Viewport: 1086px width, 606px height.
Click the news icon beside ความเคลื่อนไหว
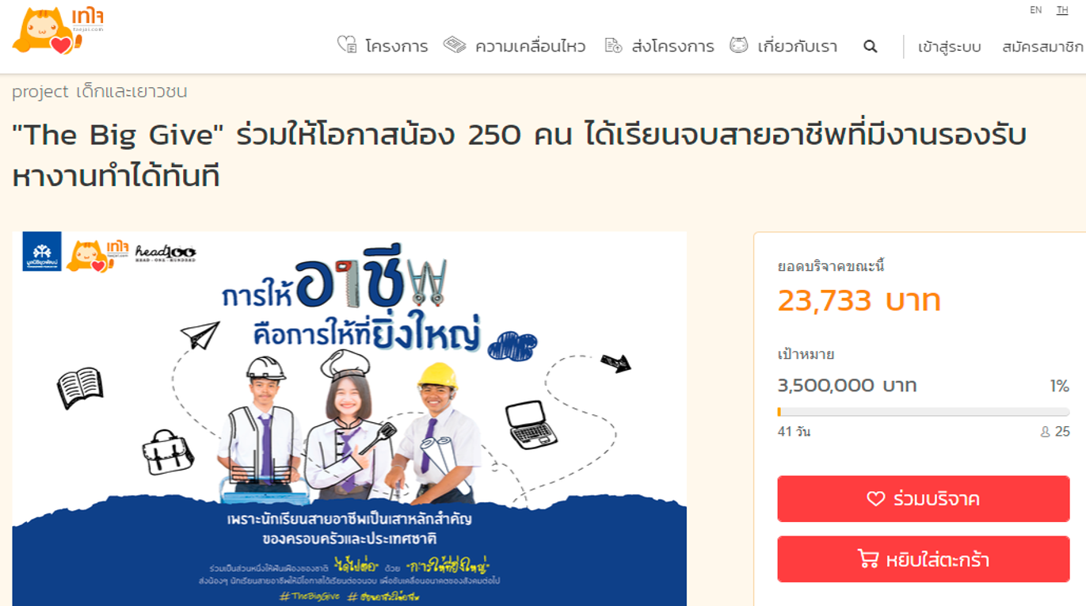click(455, 45)
